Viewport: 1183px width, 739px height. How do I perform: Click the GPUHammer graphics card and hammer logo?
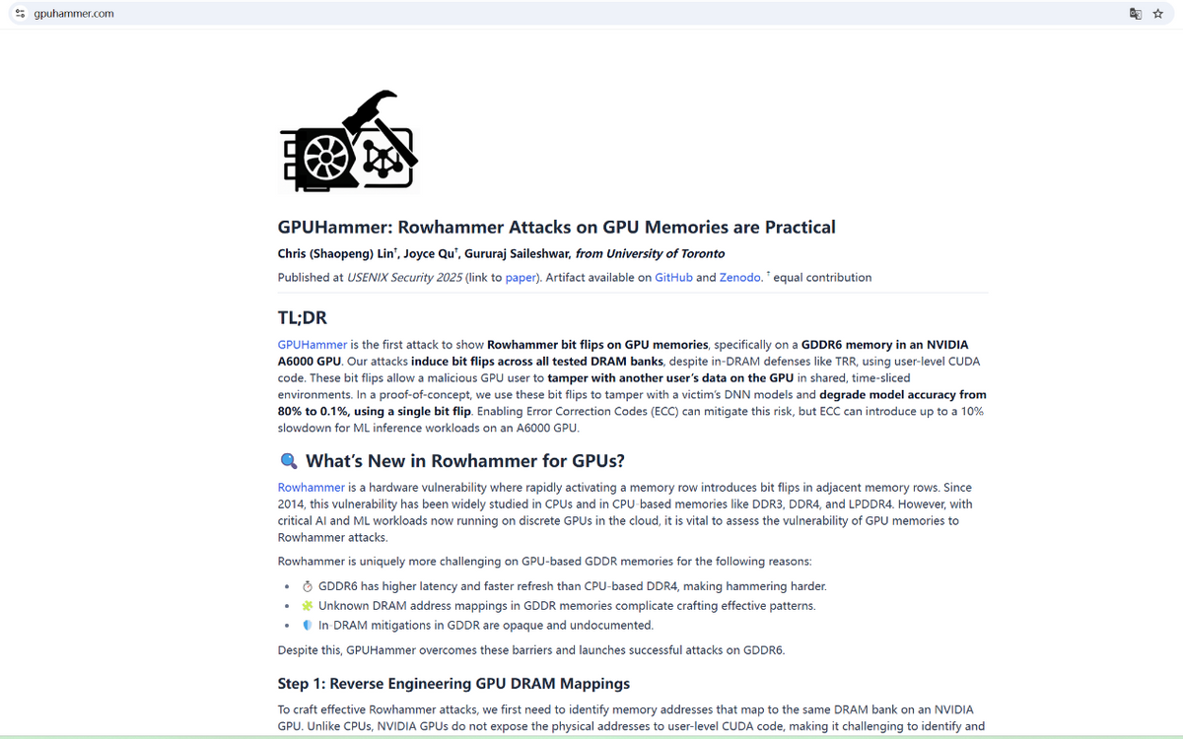click(x=349, y=142)
